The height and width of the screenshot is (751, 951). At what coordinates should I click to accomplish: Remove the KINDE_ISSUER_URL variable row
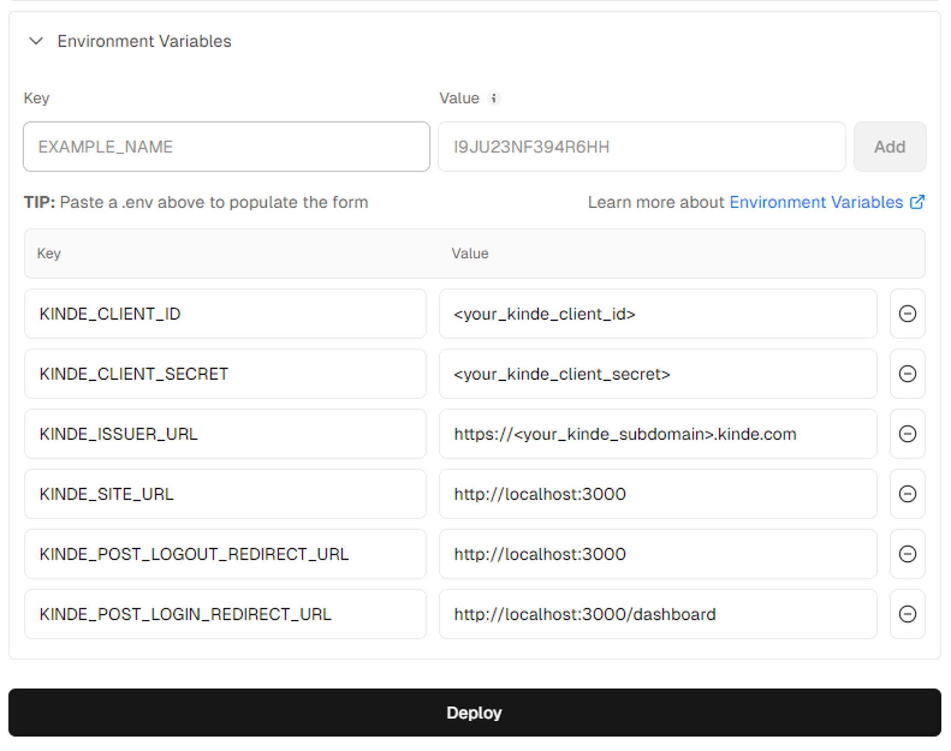point(907,433)
